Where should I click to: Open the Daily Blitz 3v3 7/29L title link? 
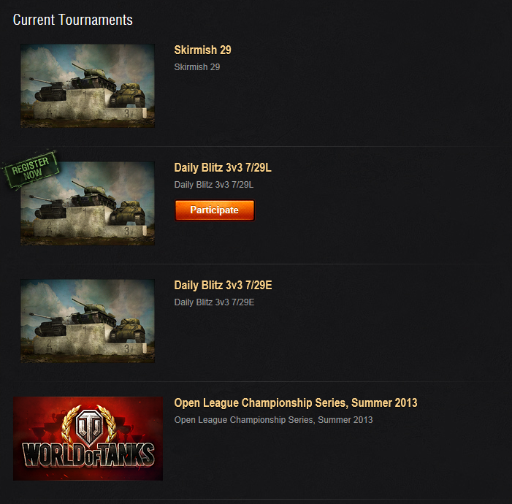pyautogui.click(x=223, y=167)
